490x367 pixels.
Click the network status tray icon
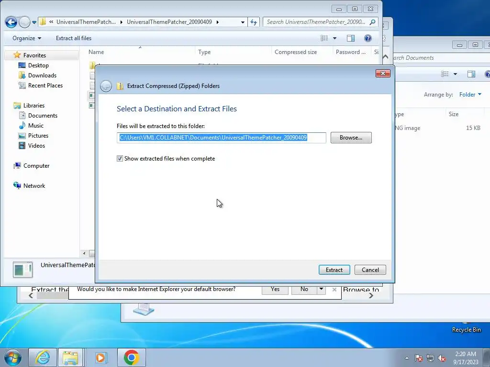(x=430, y=358)
